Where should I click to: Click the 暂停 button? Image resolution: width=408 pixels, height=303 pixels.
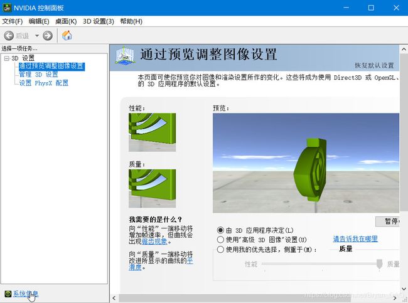click(x=388, y=221)
